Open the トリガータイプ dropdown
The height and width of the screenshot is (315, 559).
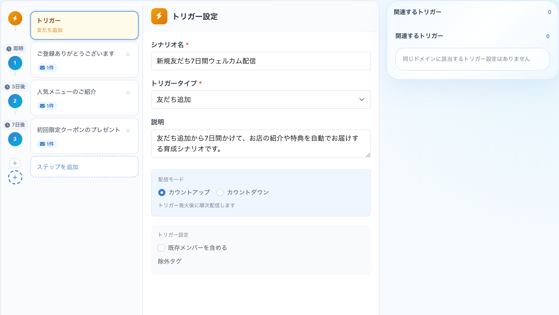tap(261, 100)
